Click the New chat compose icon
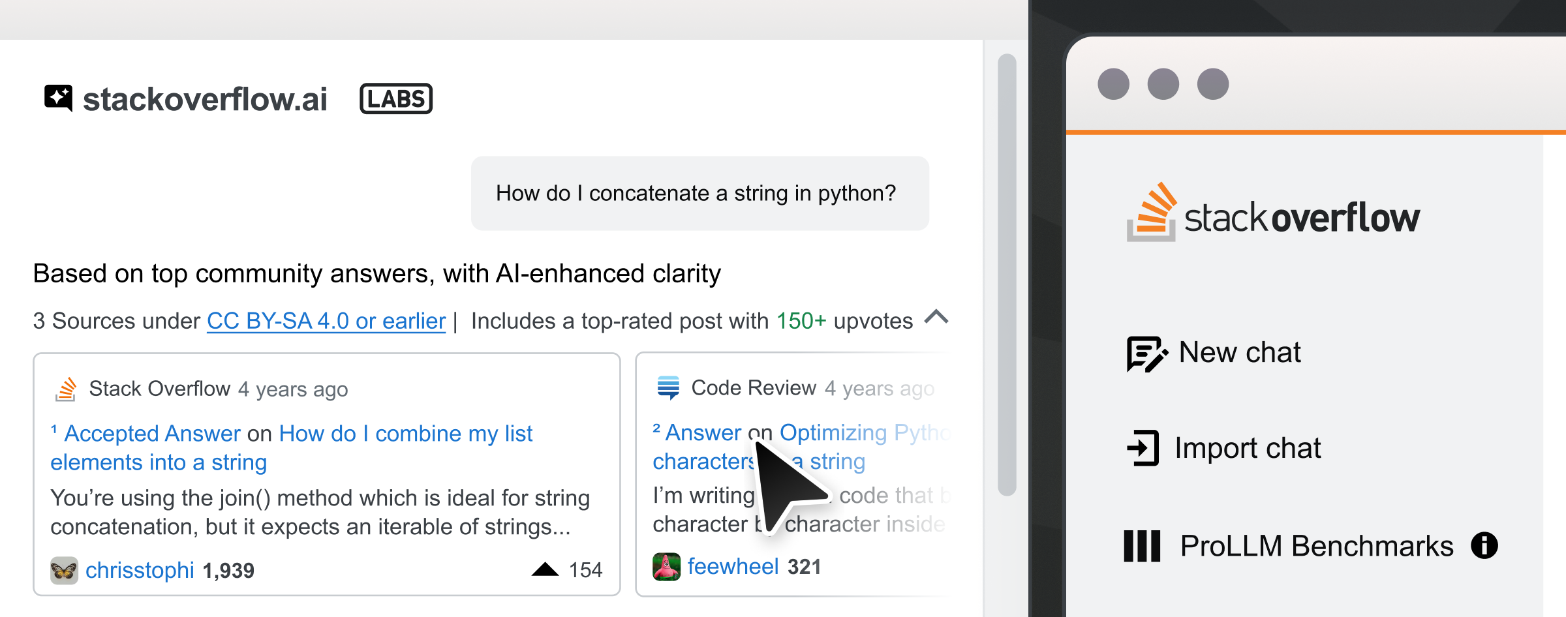This screenshot has height=617, width=1566. (x=1146, y=354)
